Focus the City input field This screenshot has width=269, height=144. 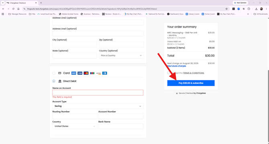coord(75,44)
